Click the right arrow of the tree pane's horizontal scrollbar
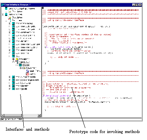This screenshot has height=140, width=147. coord(39,116)
